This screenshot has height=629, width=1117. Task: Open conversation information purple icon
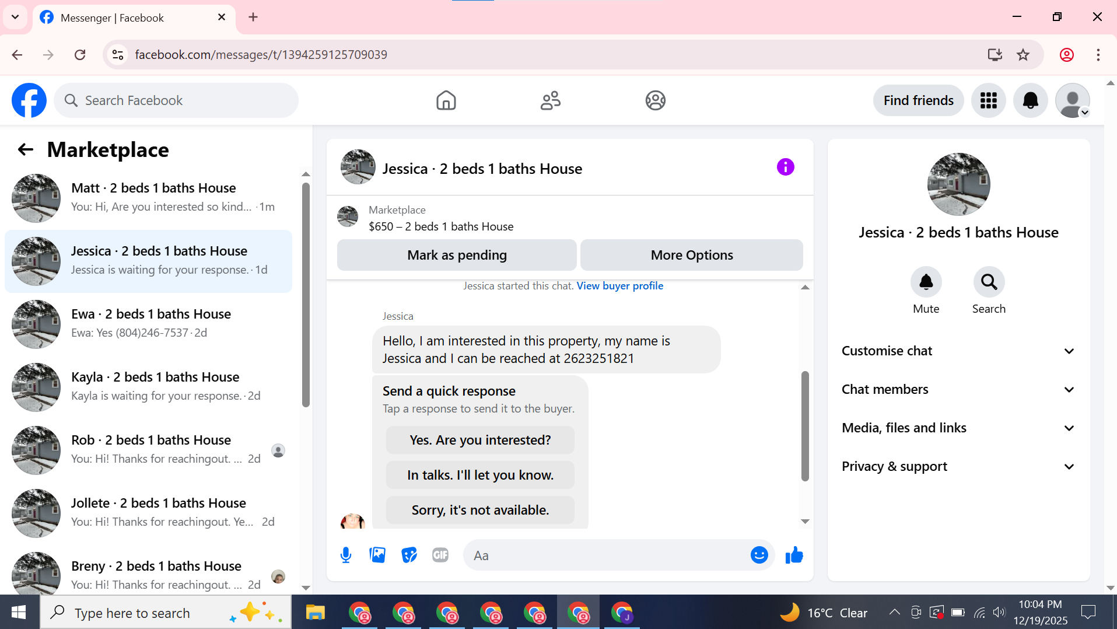tap(786, 167)
